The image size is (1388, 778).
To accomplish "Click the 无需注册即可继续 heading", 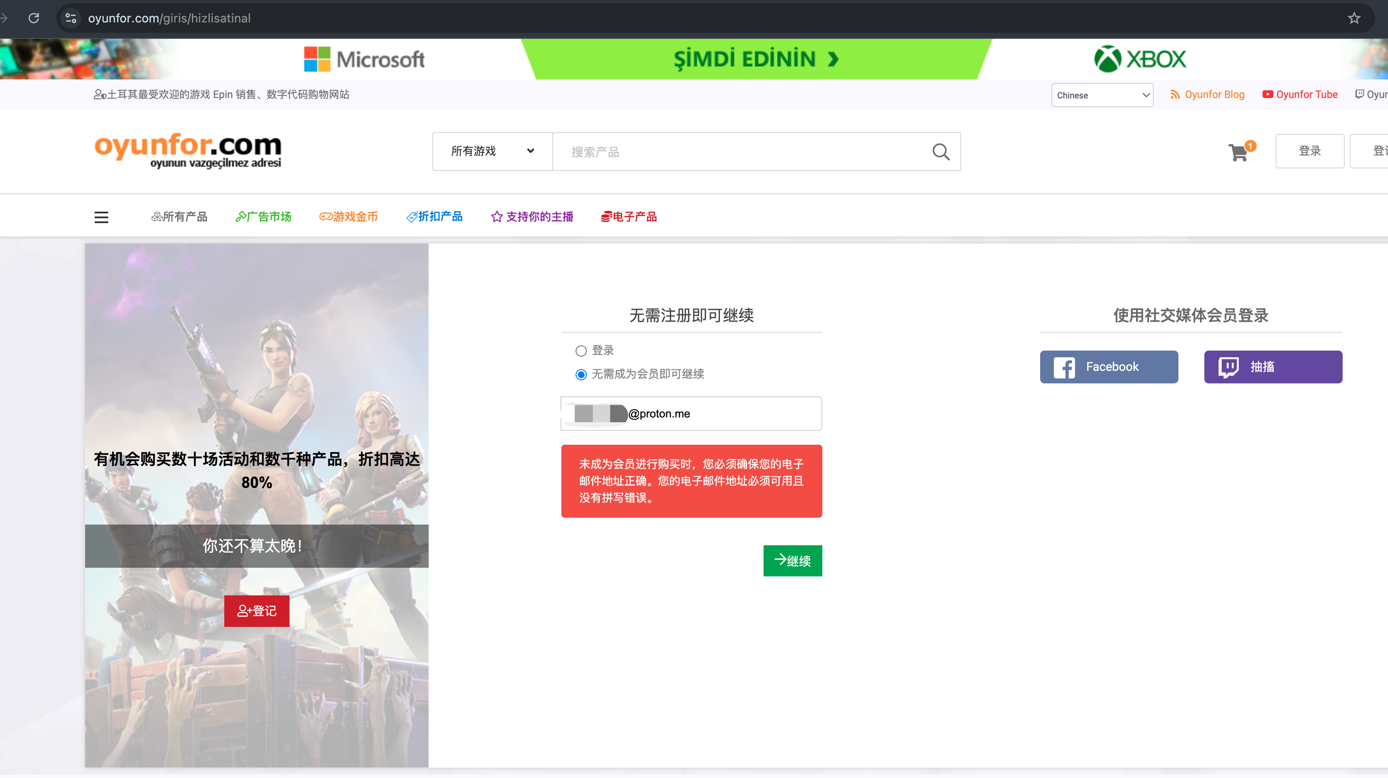I will coord(691,316).
